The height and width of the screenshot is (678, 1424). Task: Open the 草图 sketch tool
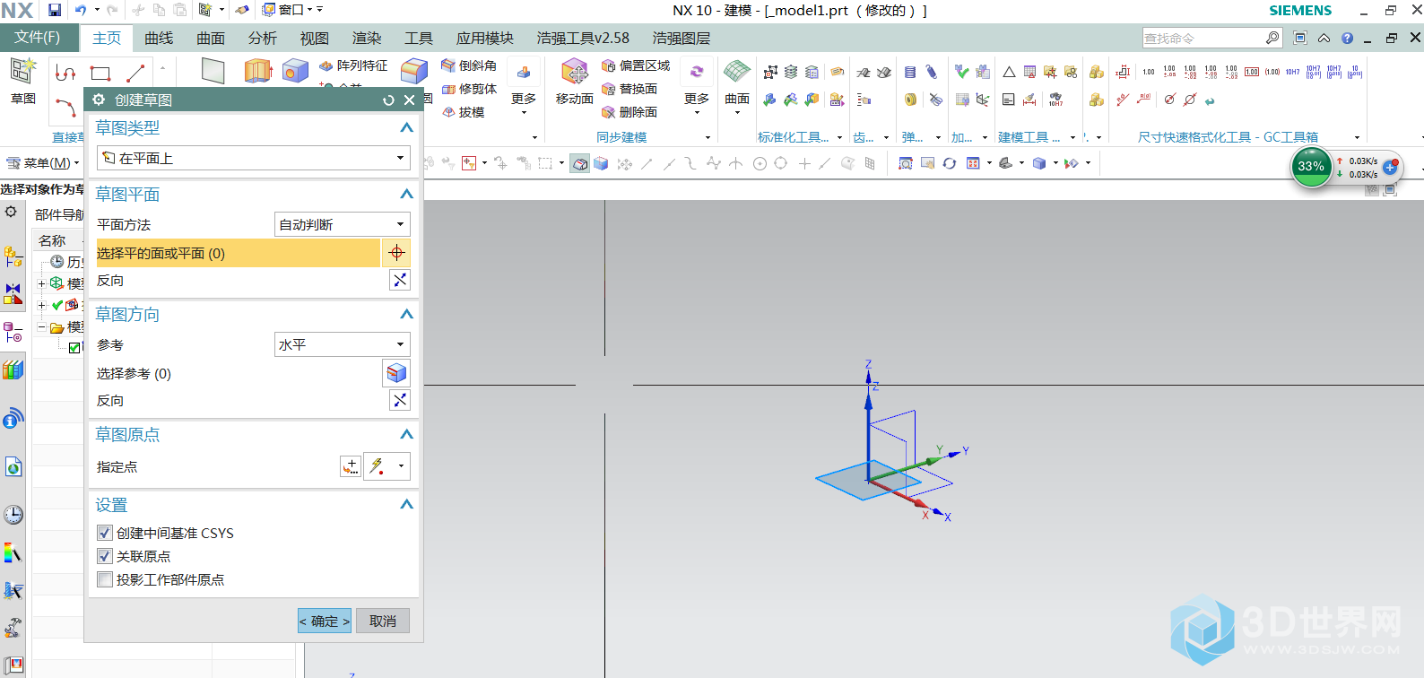(x=22, y=81)
